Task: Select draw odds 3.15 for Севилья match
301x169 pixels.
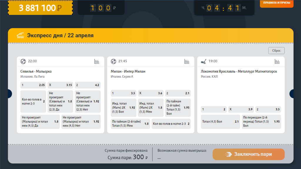Action: pos(60,85)
